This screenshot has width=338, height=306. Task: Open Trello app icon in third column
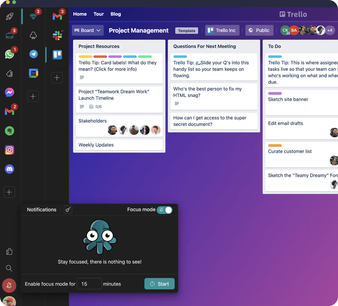click(x=57, y=55)
